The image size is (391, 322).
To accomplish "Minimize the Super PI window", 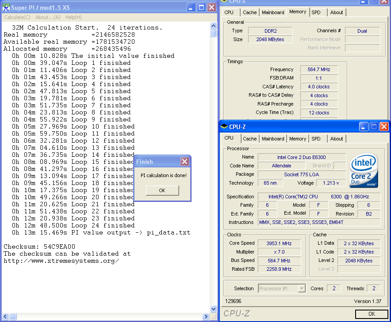I will click(x=191, y=8).
